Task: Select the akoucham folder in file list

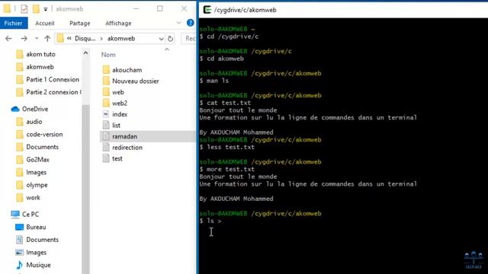Action: pyautogui.click(x=127, y=70)
